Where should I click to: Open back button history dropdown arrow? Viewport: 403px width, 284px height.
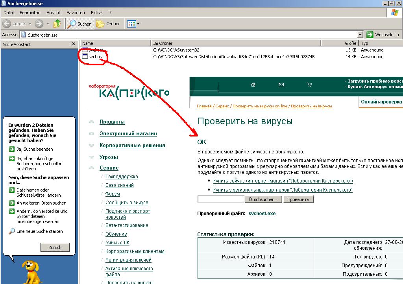(30, 24)
